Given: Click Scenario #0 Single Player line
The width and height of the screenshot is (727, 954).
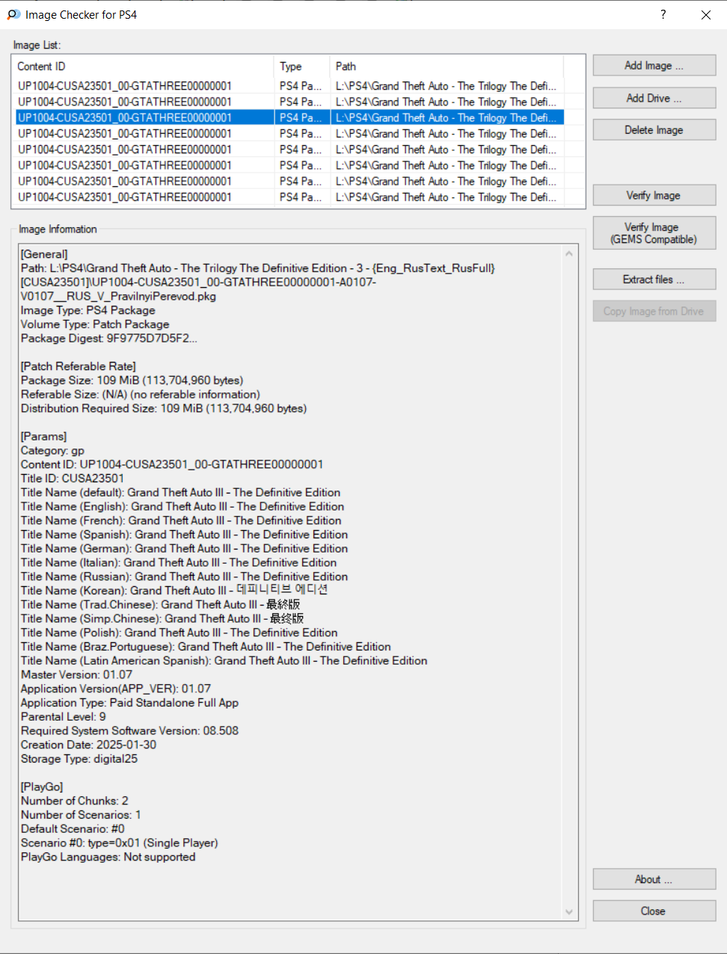Looking at the screenshot, I should [x=120, y=843].
